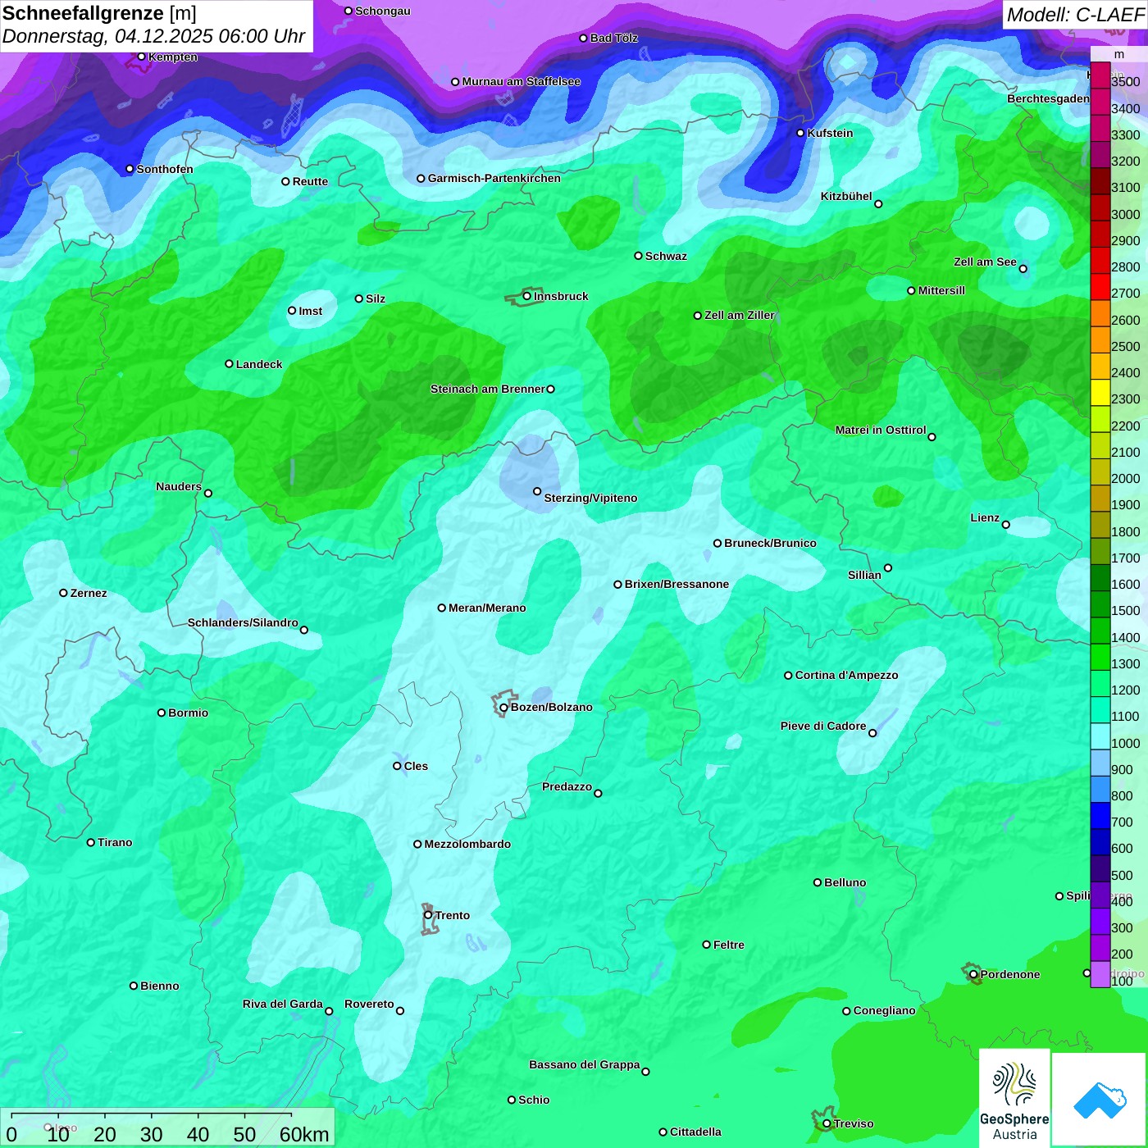Click the Landeck location dot
The image size is (1148, 1148).
coord(229,364)
